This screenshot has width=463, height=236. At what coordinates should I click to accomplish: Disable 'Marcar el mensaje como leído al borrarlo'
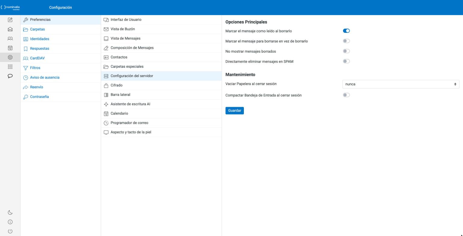[346, 31]
